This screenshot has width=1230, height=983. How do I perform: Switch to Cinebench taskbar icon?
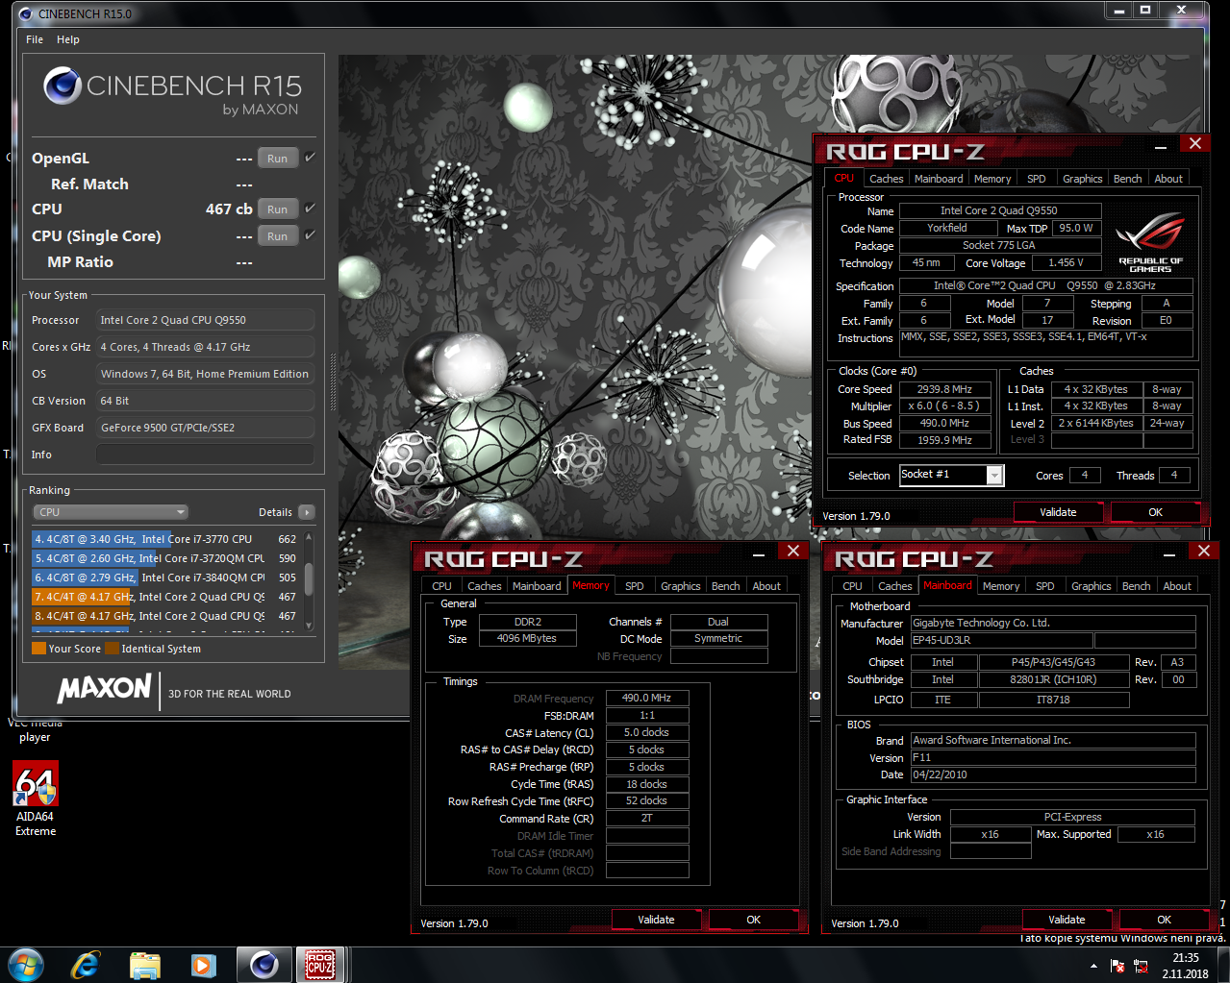point(264,965)
